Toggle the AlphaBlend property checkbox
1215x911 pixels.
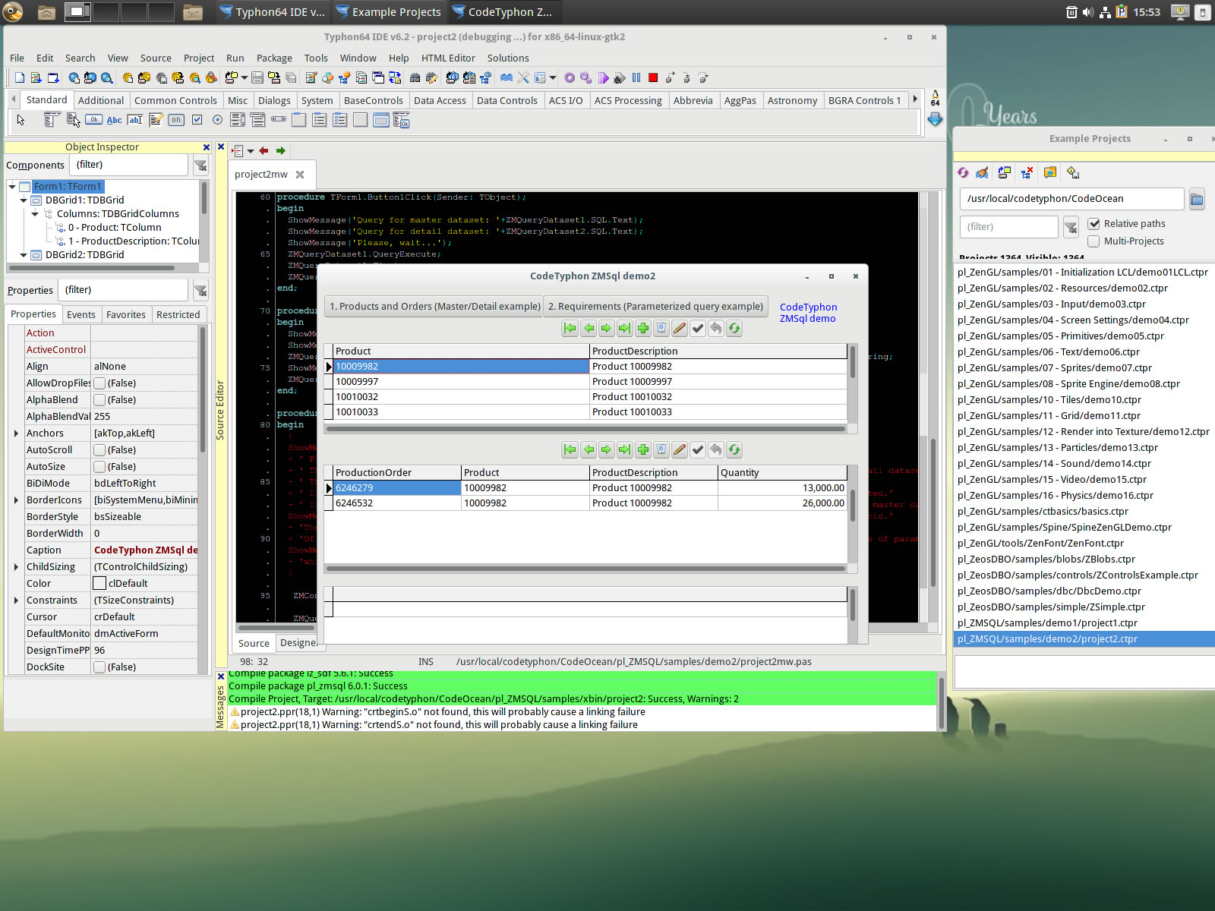(x=99, y=399)
